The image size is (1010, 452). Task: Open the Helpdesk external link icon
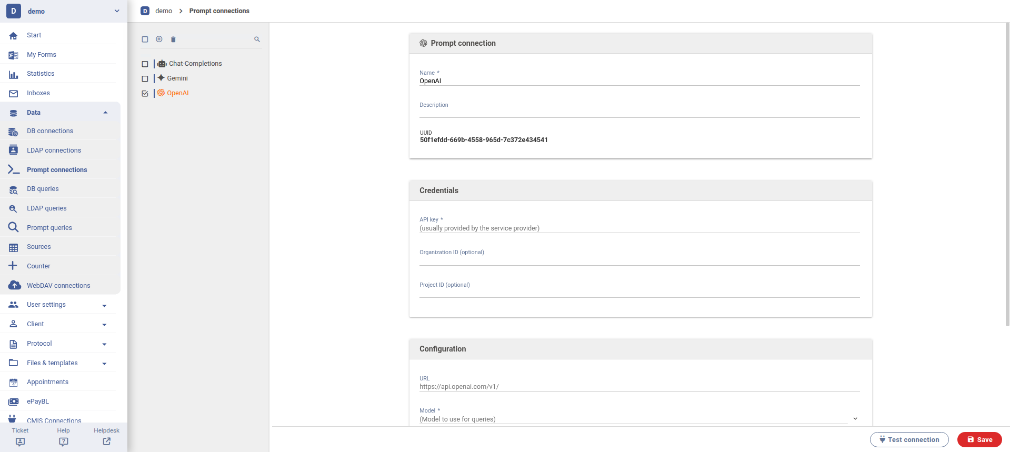click(x=106, y=441)
